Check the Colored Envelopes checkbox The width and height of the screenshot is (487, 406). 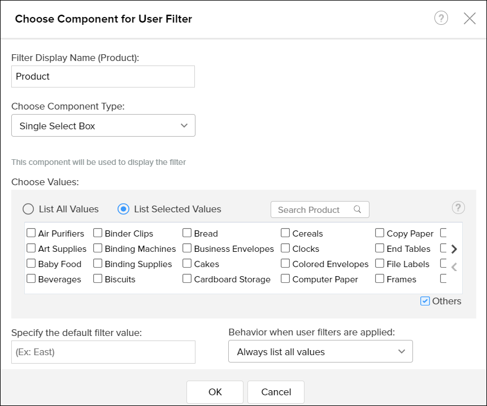285,264
